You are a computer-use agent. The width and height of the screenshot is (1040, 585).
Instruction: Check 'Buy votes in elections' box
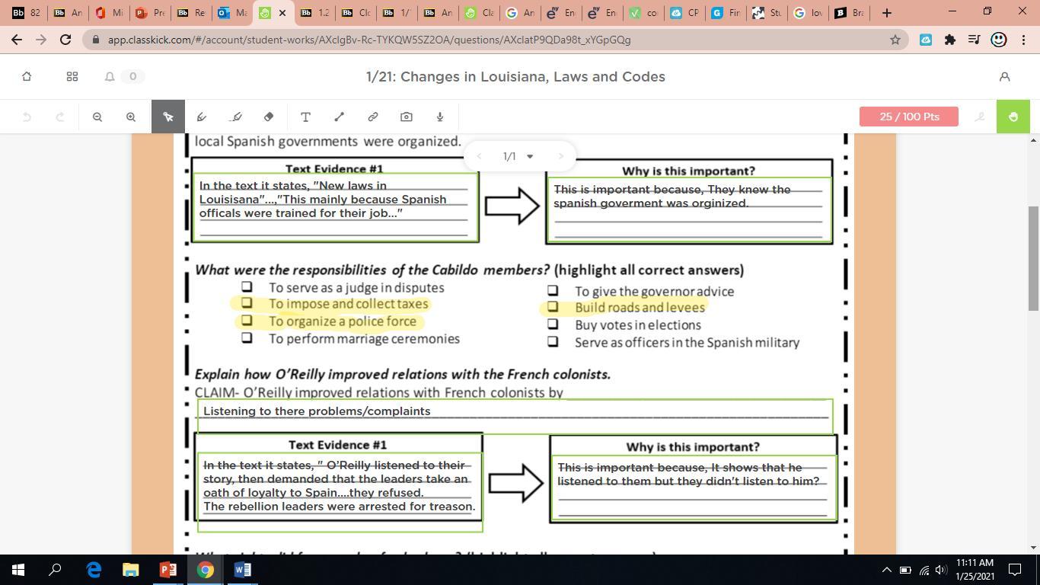(x=553, y=324)
